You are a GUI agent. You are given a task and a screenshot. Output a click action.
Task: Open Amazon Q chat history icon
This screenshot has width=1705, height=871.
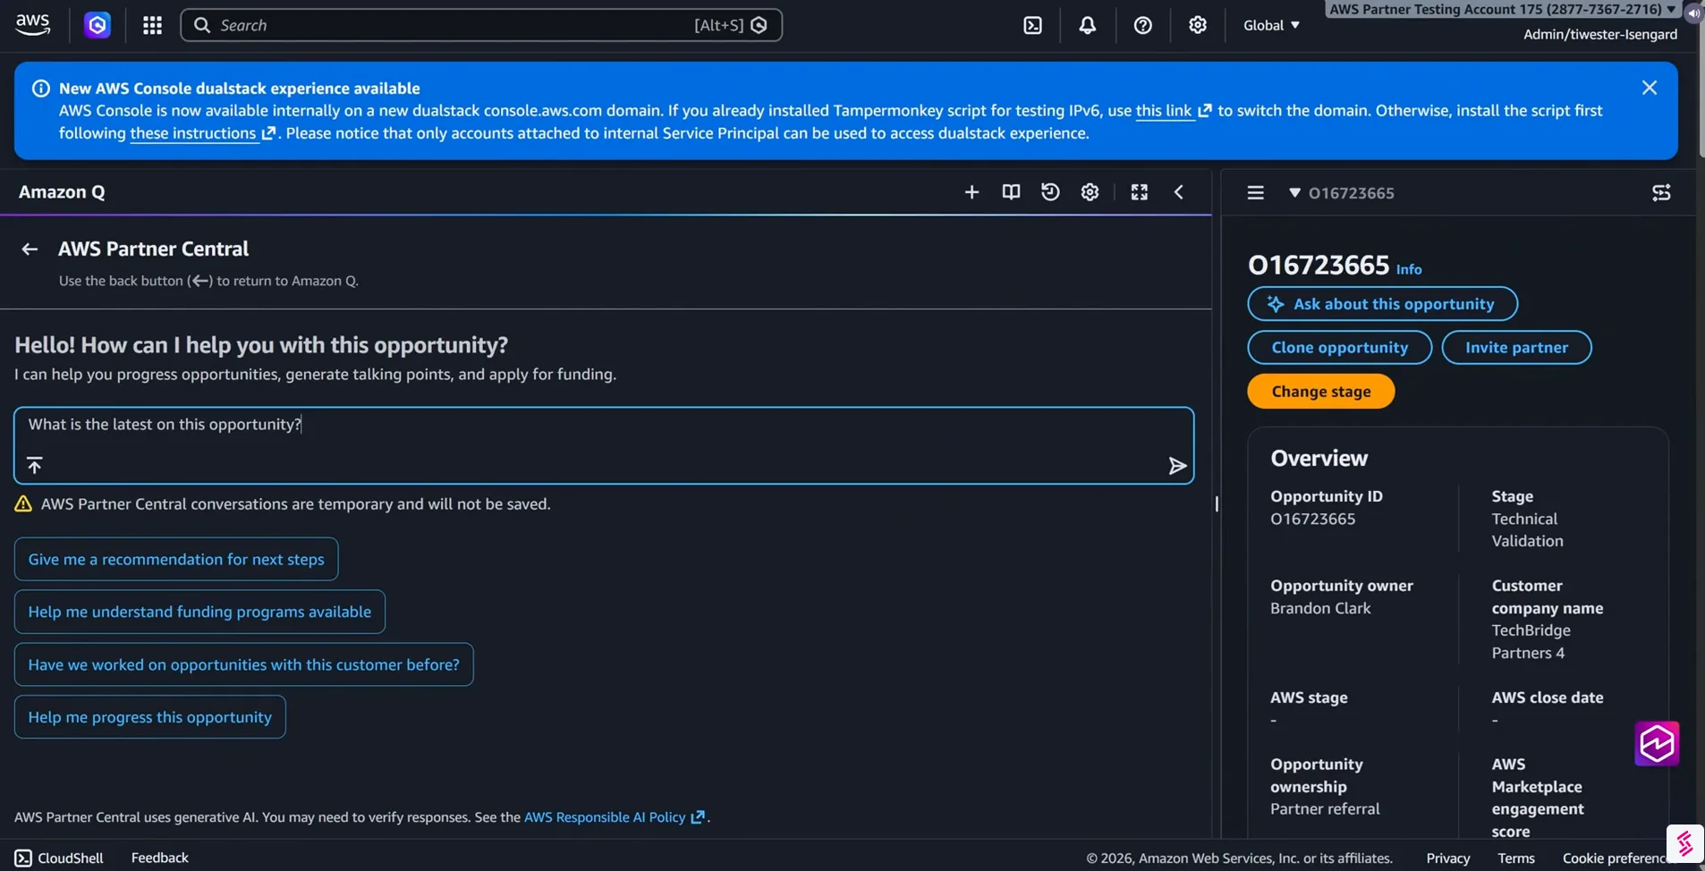[x=1050, y=192]
